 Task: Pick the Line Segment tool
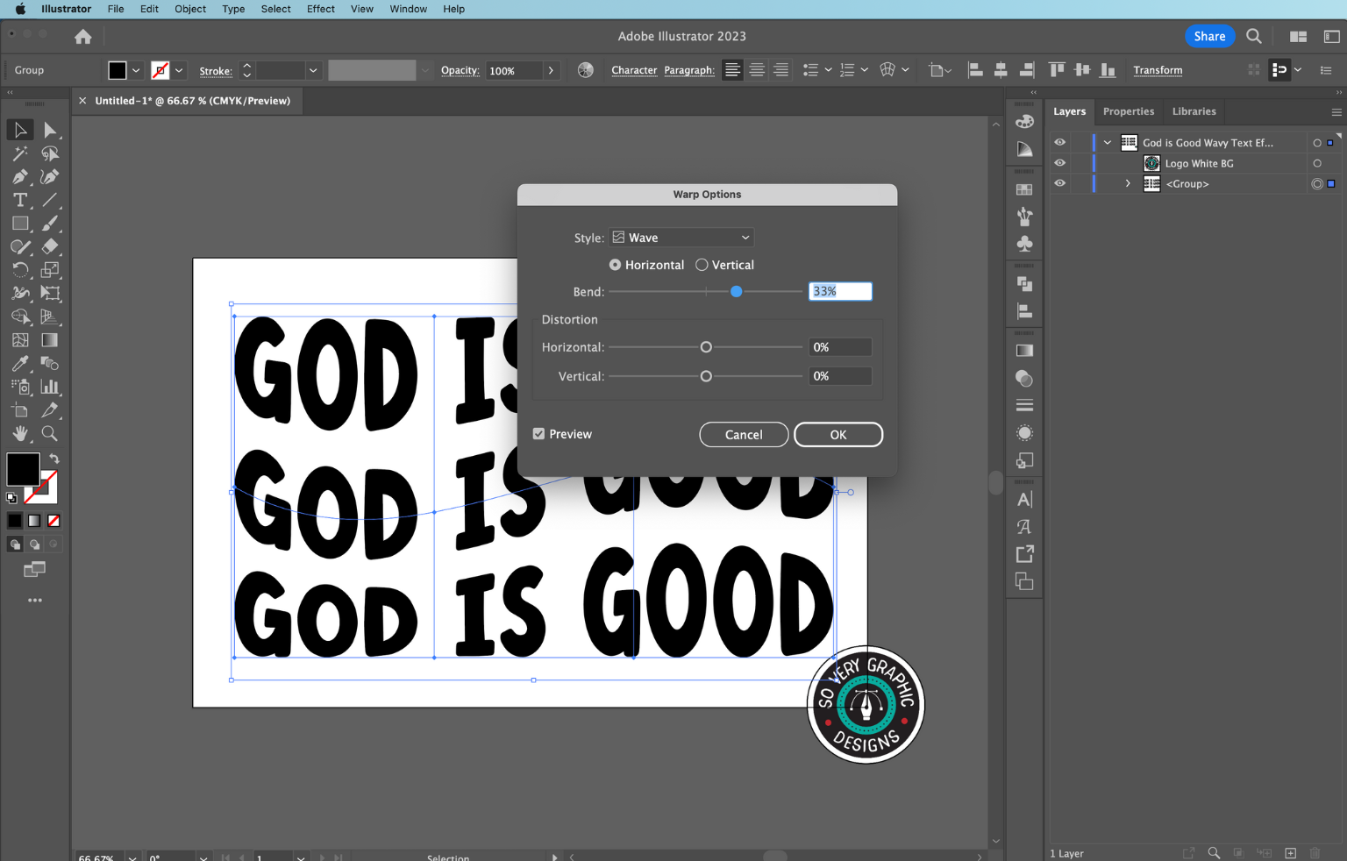[x=50, y=200]
